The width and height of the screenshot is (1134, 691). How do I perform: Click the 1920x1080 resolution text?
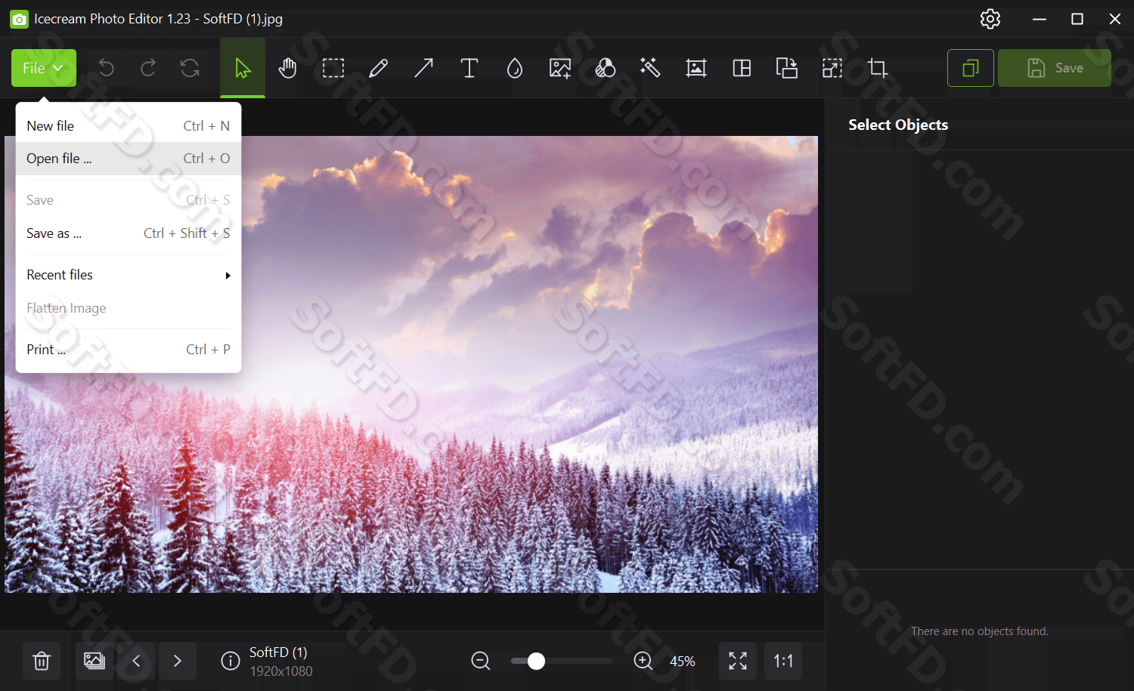(281, 671)
